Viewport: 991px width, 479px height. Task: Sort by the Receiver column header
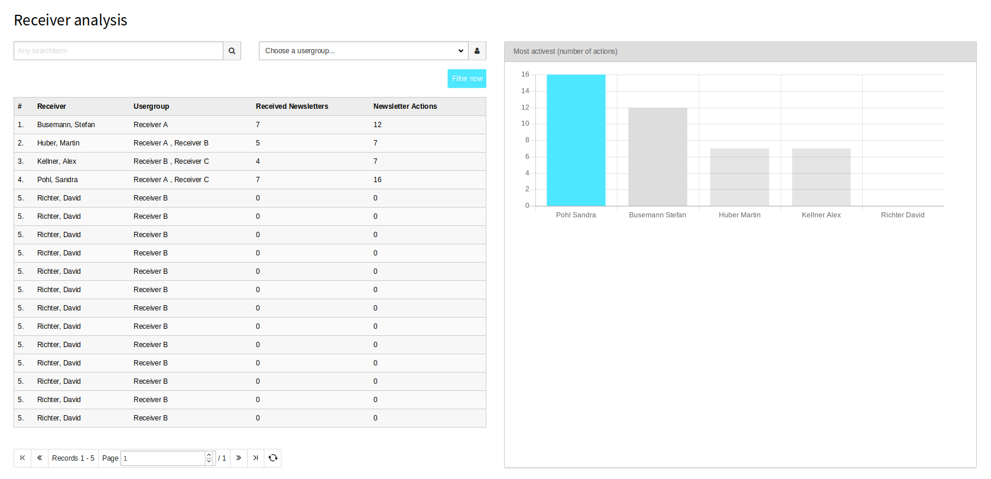(51, 106)
